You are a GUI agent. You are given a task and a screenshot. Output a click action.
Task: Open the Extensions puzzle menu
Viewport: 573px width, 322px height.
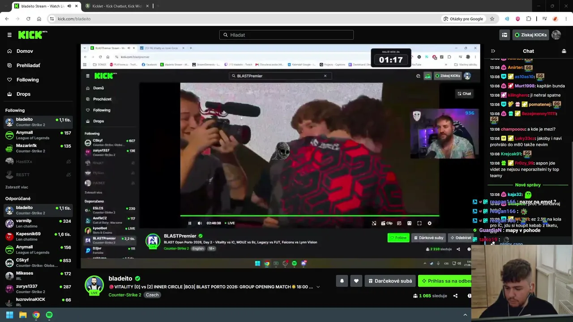pos(529,19)
